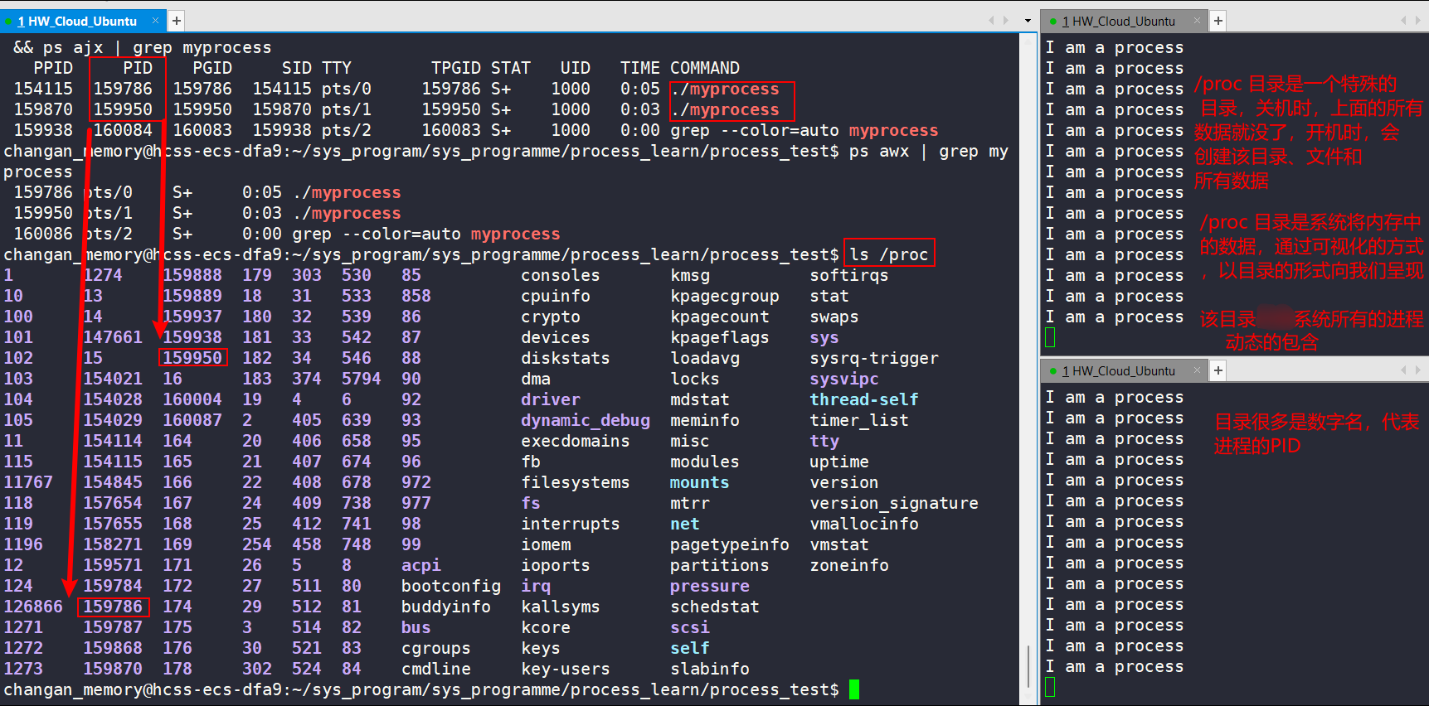
Task: Switch to the HW_Cloud_Ubuntu tab in the upper-right pane
Action: [1123, 21]
